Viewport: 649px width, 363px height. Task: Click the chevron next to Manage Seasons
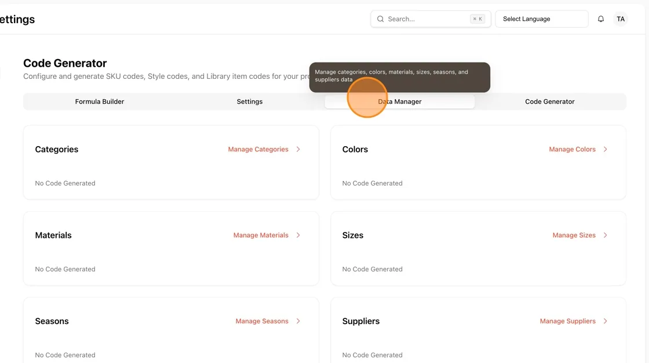(298, 321)
